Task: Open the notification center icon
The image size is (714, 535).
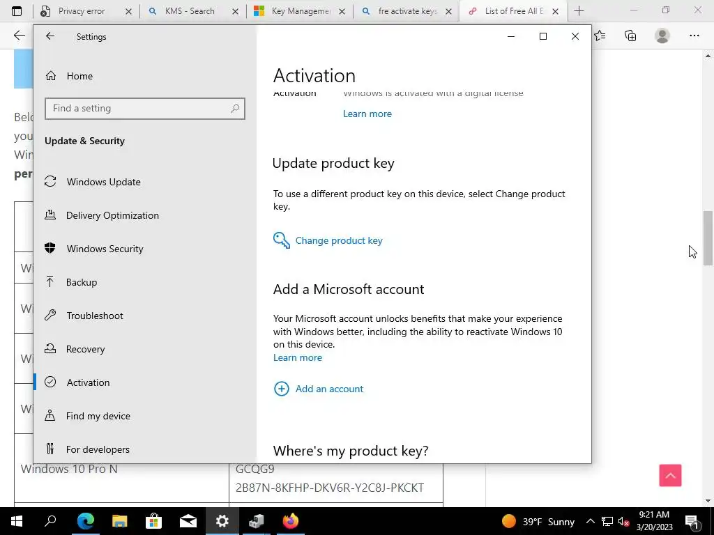Action: (691, 521)
